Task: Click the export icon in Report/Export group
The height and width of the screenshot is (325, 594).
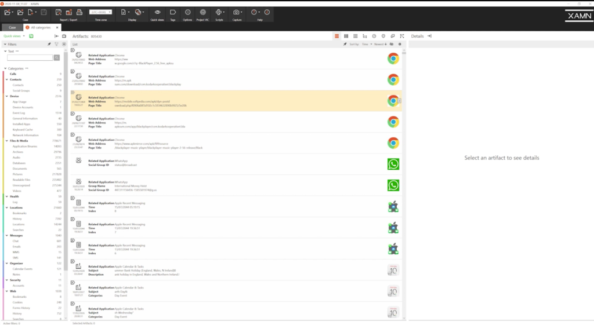Action: click(69, 12)
